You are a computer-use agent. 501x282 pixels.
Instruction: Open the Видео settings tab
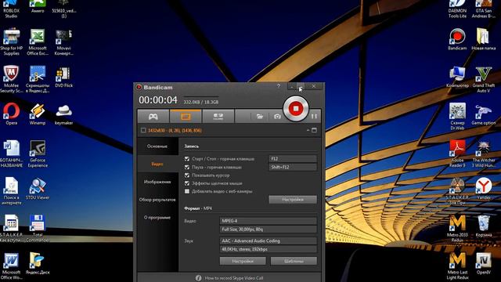click(x=157, y=164)
